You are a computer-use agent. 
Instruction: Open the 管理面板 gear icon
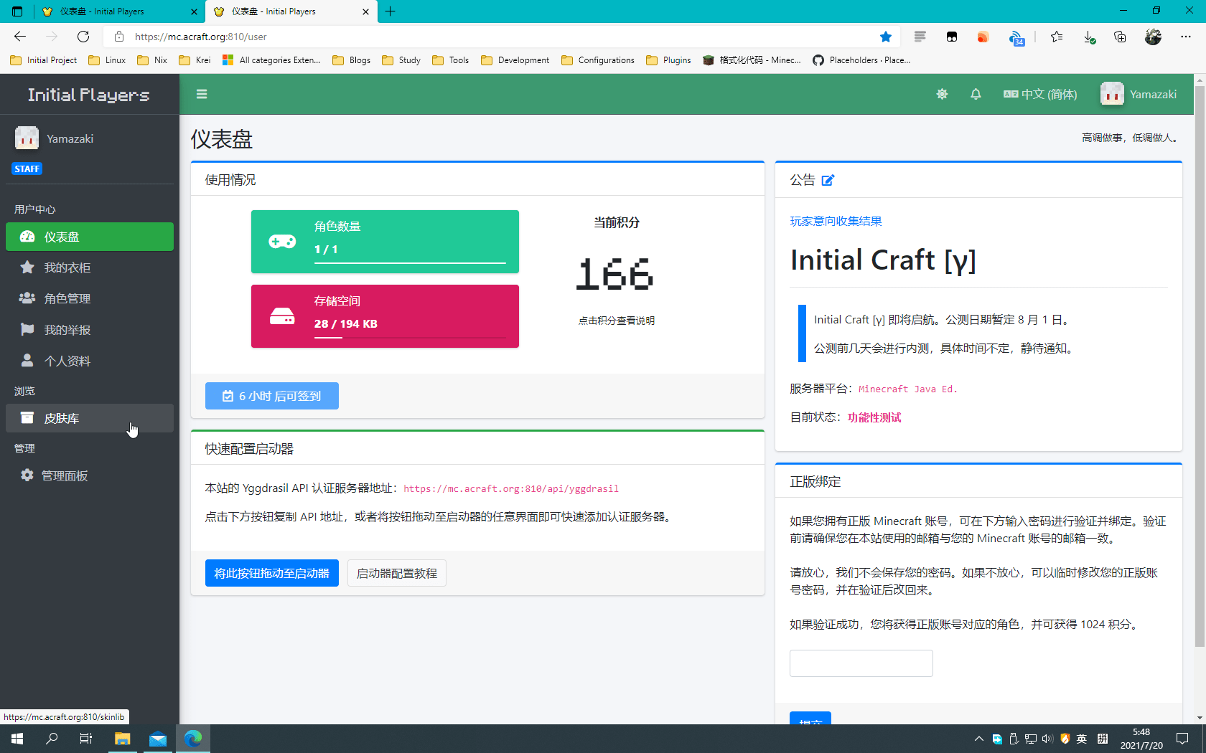[x=27, y=475]
